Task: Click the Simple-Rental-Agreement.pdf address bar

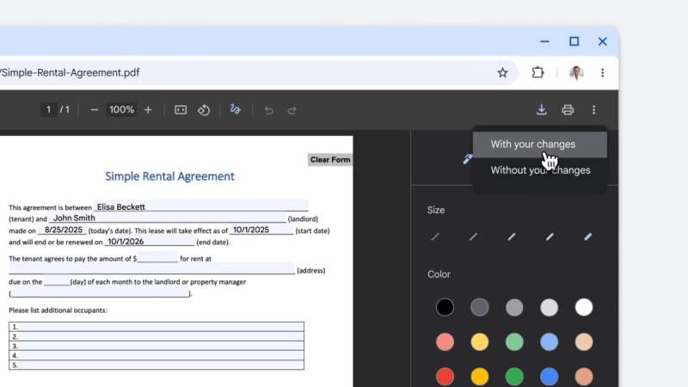Action: pyautogui.click(x=259, y=73)
